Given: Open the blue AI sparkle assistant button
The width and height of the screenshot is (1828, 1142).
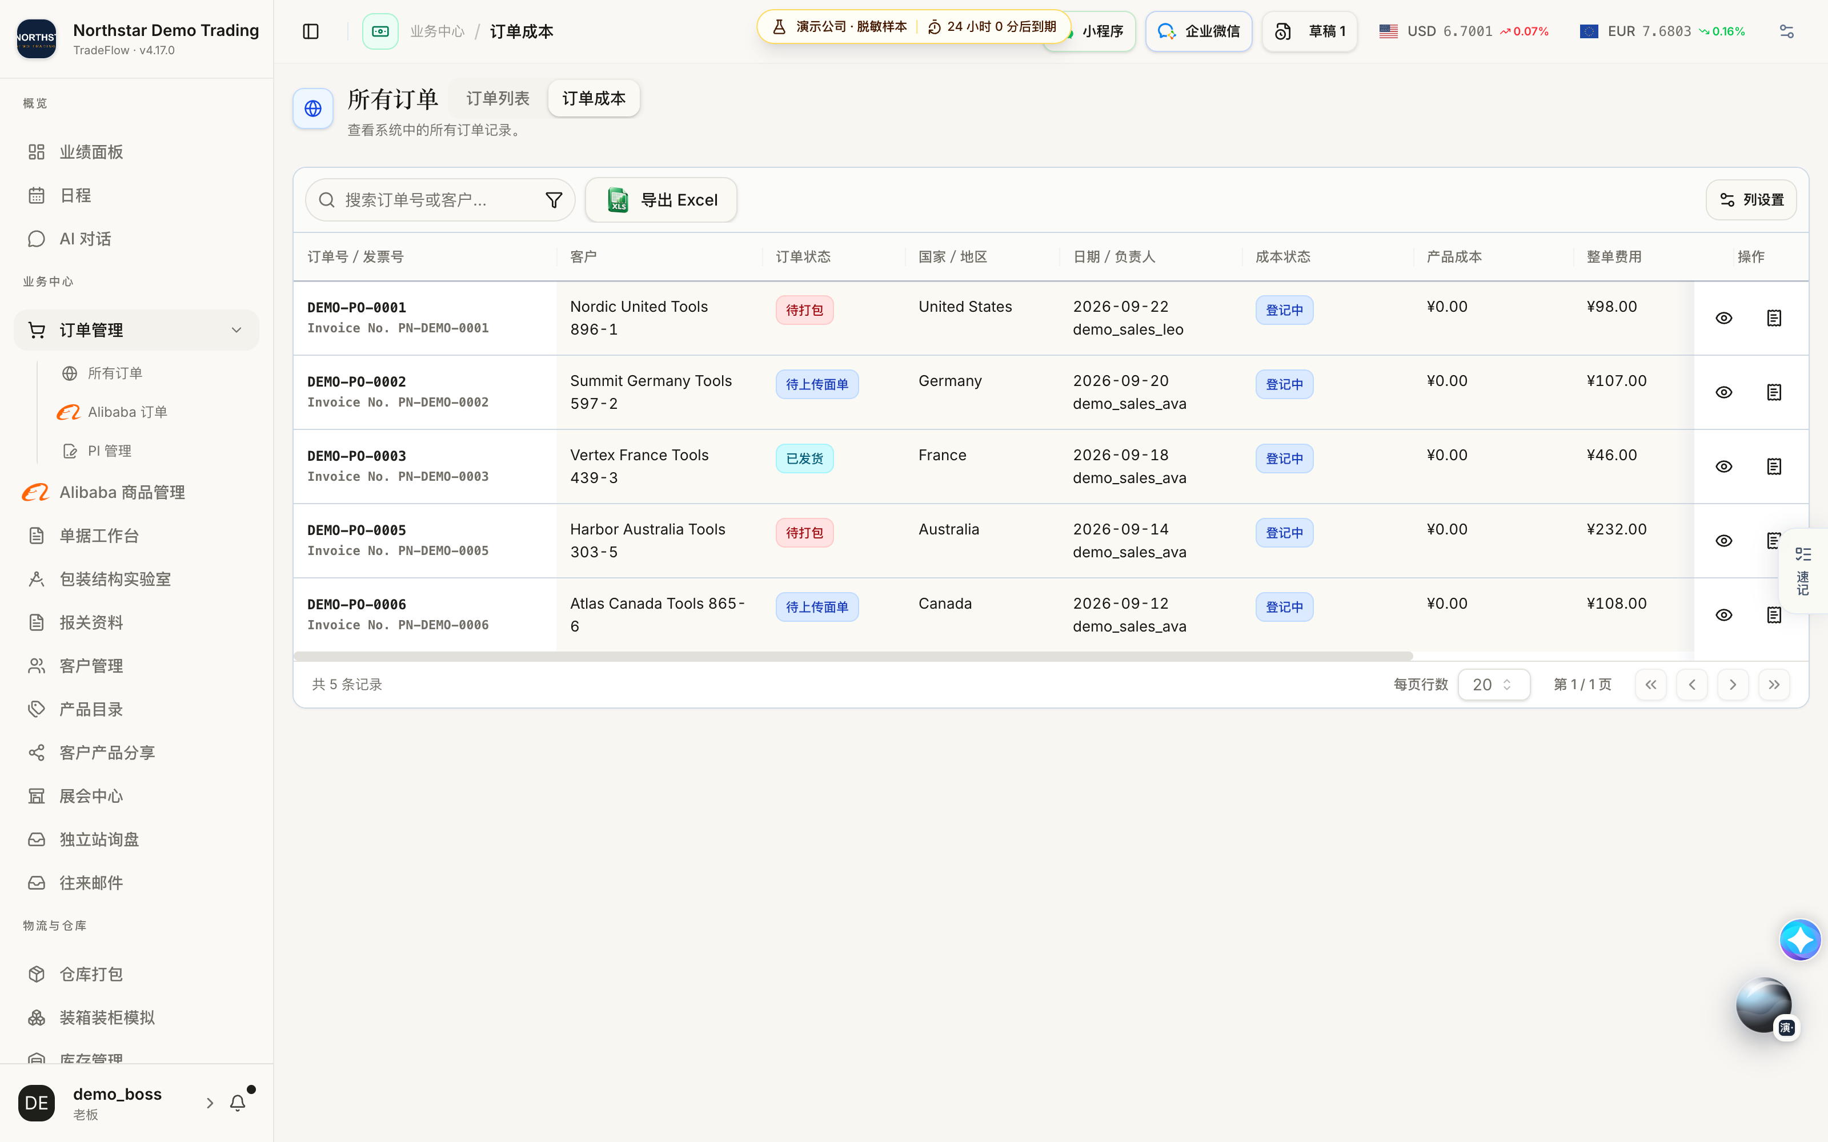Looking at the screenshot, I should 1800,940.
